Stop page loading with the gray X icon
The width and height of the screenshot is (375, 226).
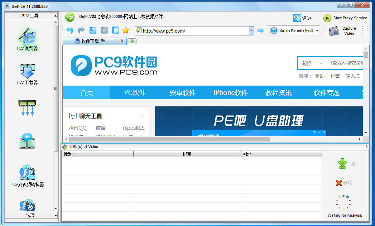click(x=104, y=30)
